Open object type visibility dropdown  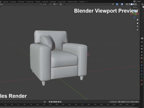[x=113, y=4]
